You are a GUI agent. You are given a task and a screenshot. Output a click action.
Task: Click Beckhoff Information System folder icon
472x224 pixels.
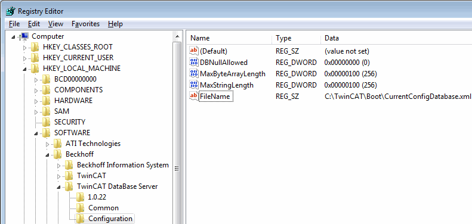69,165
